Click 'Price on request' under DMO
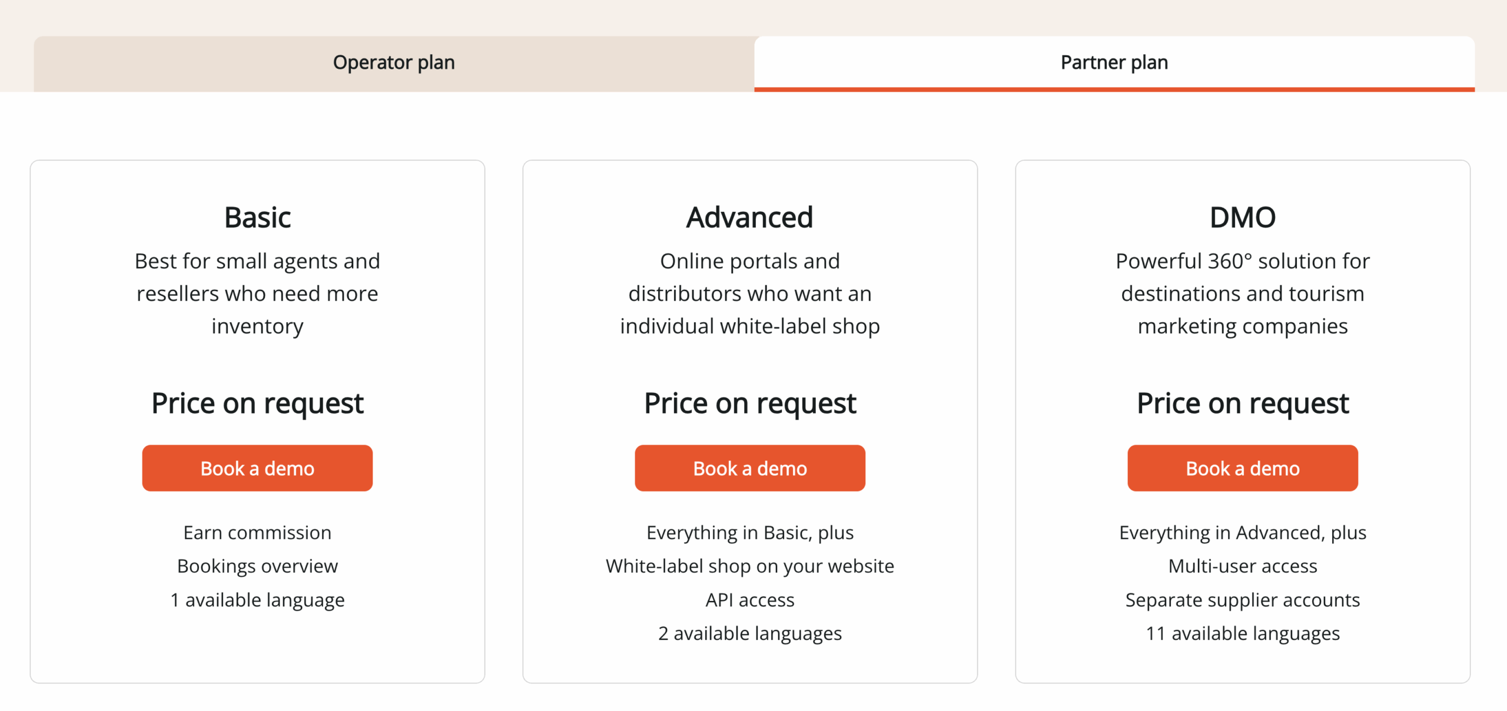The height and width of the screenshot is (711, 1507). click(1242, 402)
